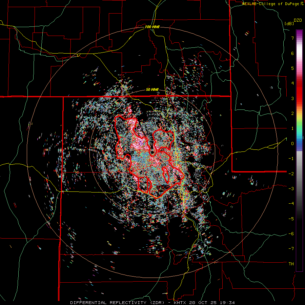Click the color scale label "0"
Screen dimensions: 305x305
(292, 144)
